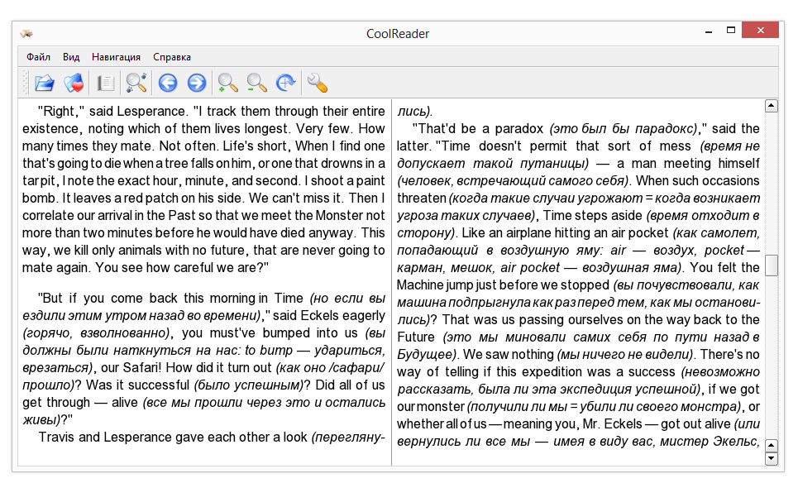Image resolution: width=798 pixels, height=483 pixels.
Task: Zoom out with the minus magnifier
Action: (x=256, y=83)
